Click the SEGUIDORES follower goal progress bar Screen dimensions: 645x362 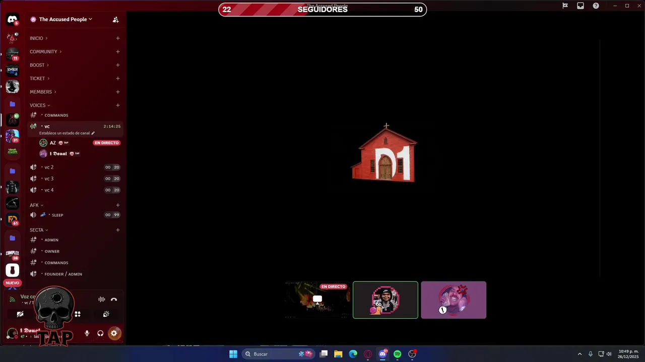point(322,10)
